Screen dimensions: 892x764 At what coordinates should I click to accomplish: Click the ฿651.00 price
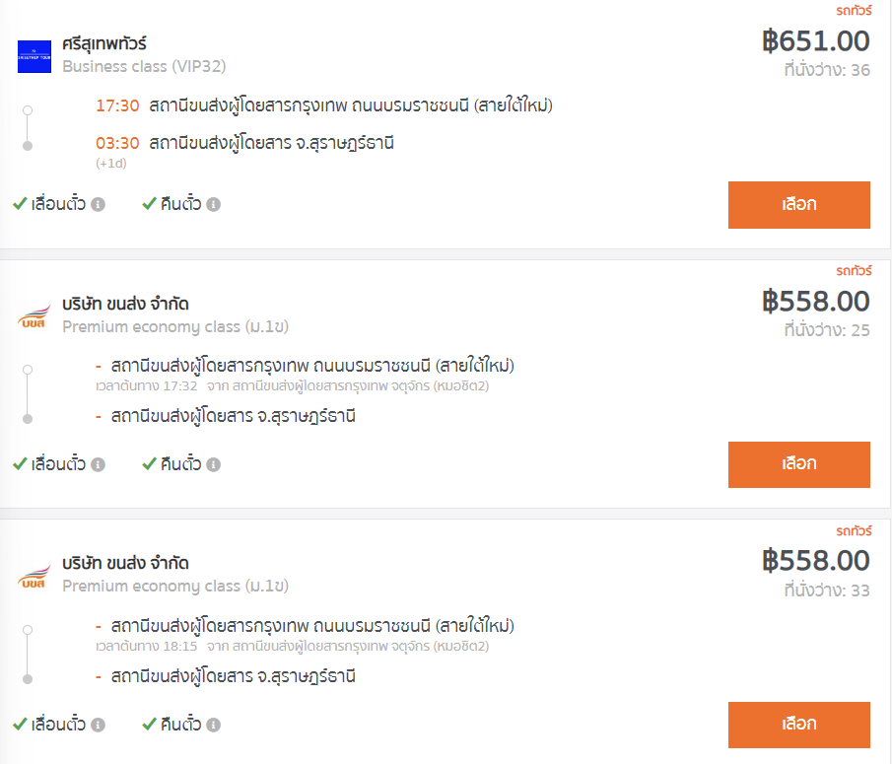tap(816, 41)
